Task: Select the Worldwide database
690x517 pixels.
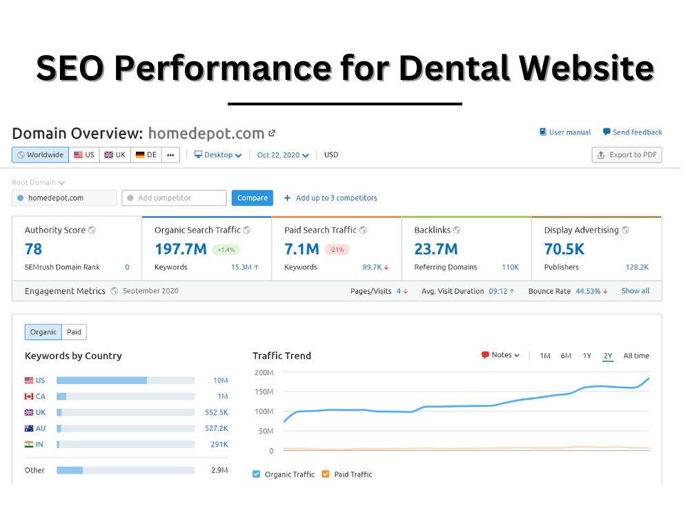Action: point(41,154)
